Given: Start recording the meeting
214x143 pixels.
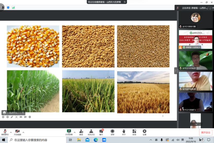Looking at the screenshot, I should click(113, 132).
